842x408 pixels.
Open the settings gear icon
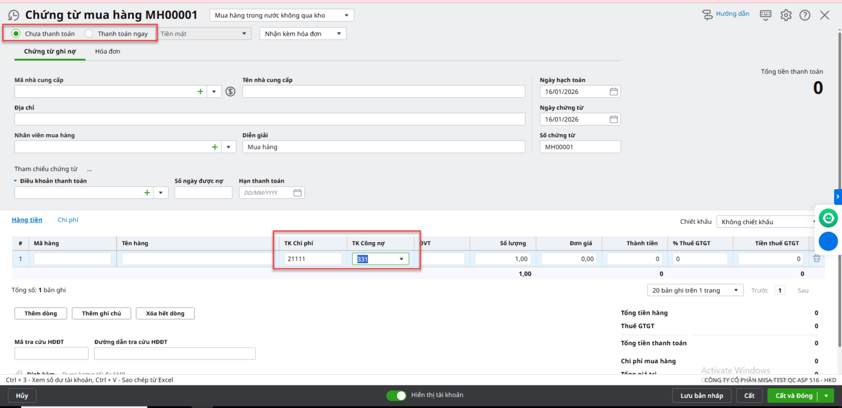[x=786, y=15]
